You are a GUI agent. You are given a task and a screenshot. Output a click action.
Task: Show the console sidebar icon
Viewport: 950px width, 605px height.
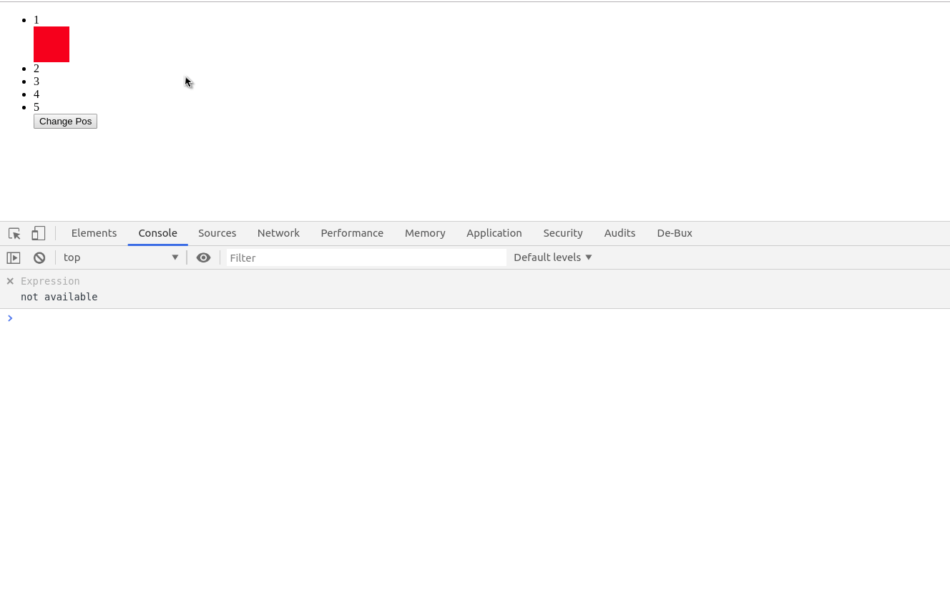[x=14, y=257]
